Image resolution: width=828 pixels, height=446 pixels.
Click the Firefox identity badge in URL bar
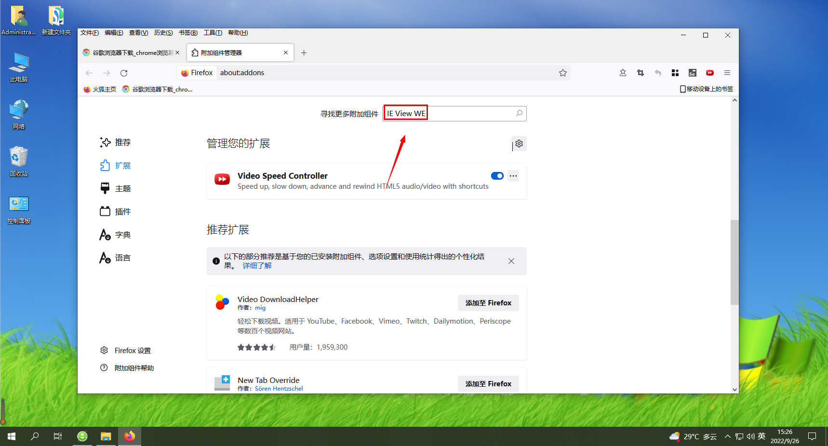pyautogui.click(x=197, y=73)
